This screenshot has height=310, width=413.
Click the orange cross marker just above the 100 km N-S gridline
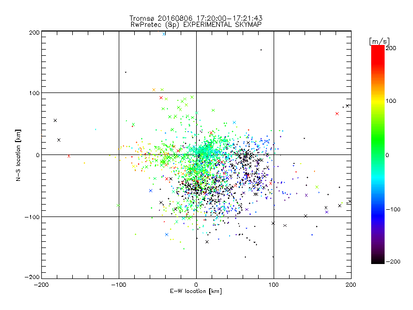[x=154, y=90]
